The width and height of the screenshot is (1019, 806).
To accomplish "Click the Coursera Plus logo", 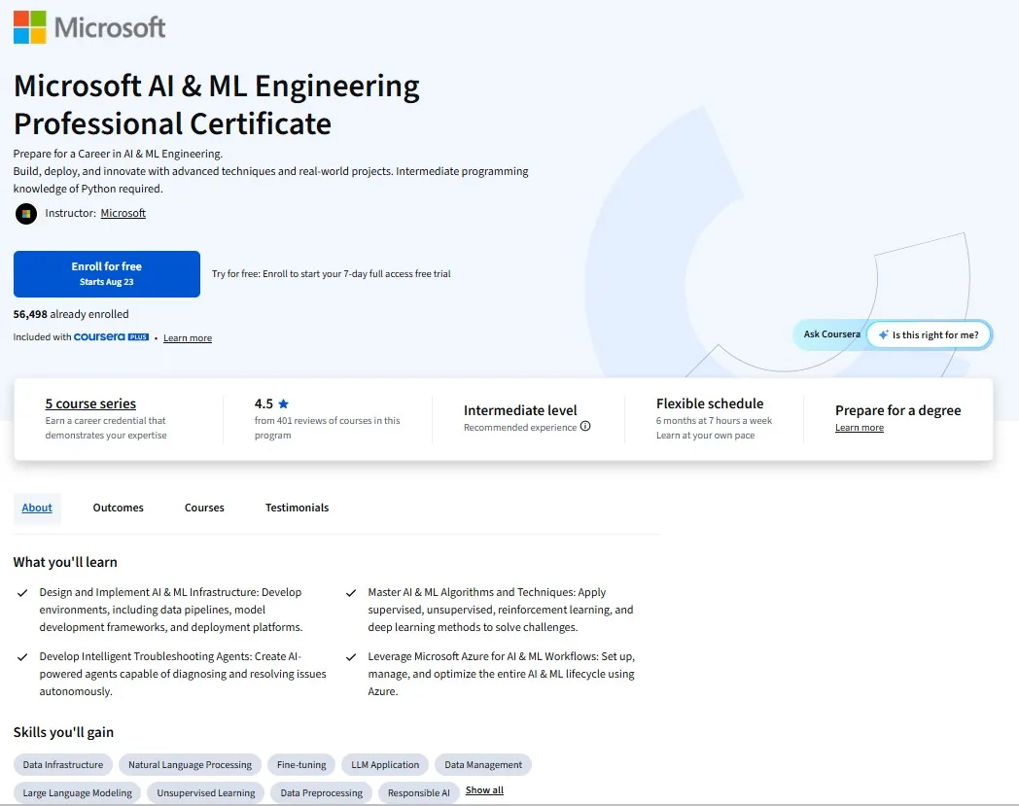I will click(x=111, y=336).
